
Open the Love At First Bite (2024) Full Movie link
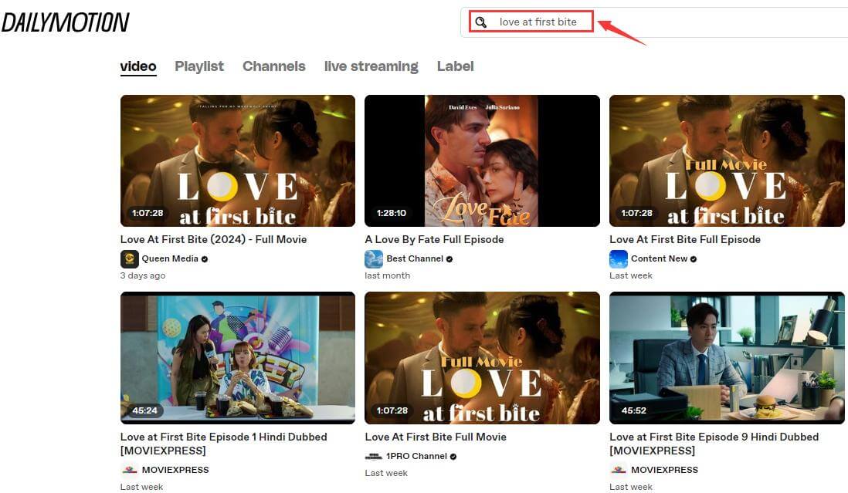point(213,239)
